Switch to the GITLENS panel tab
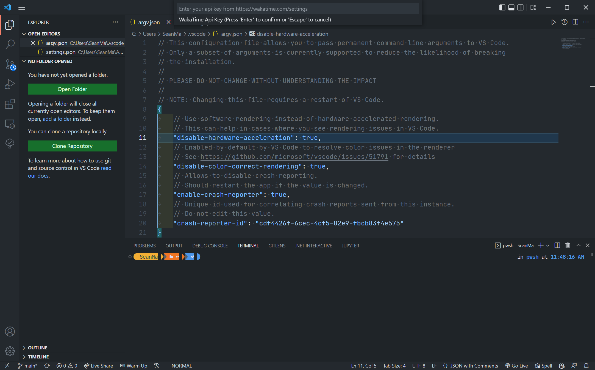The width and height of the screenshot is (595, 370). click(277, 245)
